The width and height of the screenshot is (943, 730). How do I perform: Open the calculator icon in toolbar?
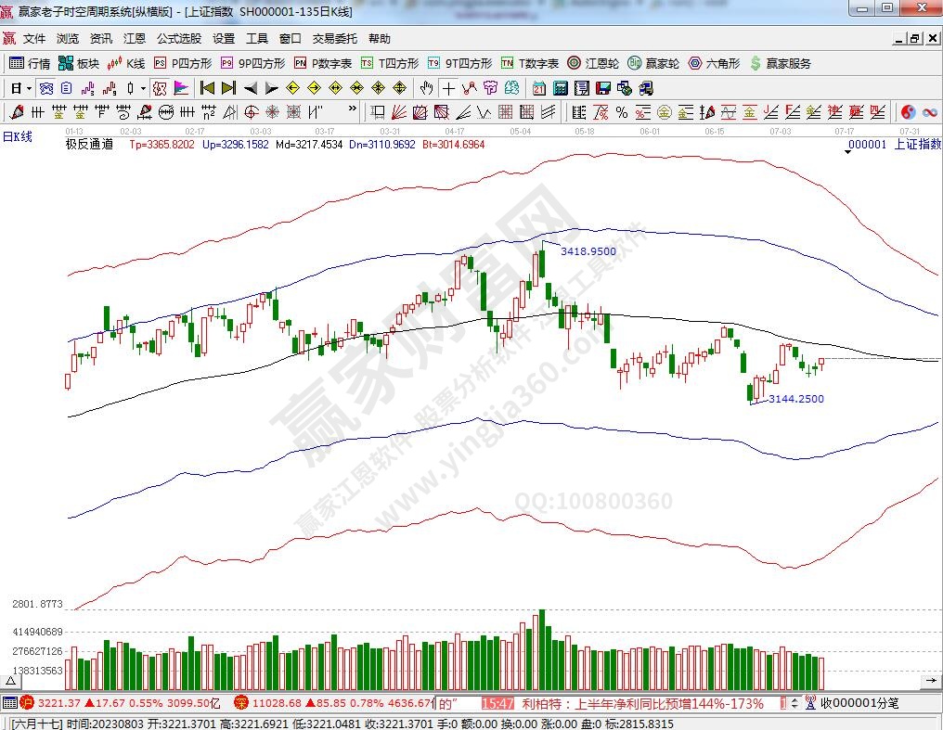click(560, 88)
